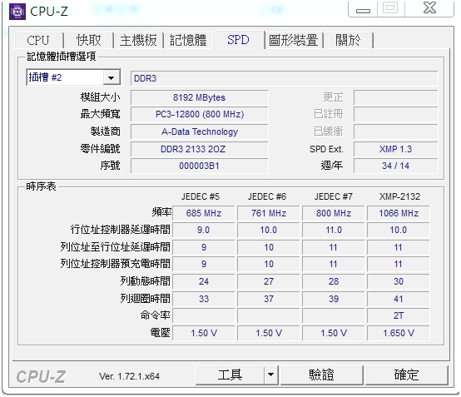Open the 記憶體 tab
The height and width of the screenshot is (397, 461).
[188, 40]
